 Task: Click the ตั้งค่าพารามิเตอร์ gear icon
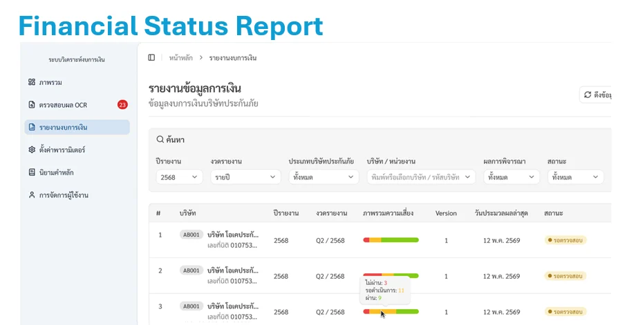click(32, 150)
